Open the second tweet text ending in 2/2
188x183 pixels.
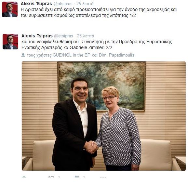coord(97,45)
